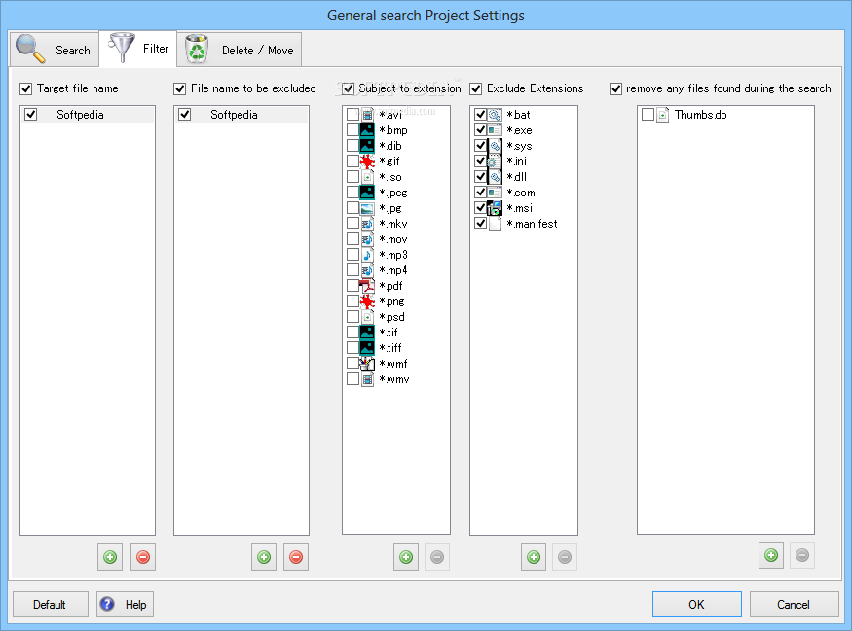The width and height of the screenshot is (852, 631).
Task: Click the *.bat file type icon
Action: point(495,115)
